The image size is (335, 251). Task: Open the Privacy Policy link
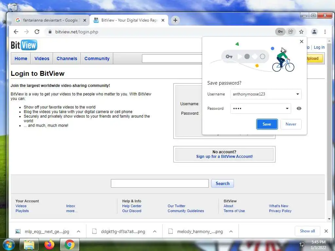click(x=280, y=211)
